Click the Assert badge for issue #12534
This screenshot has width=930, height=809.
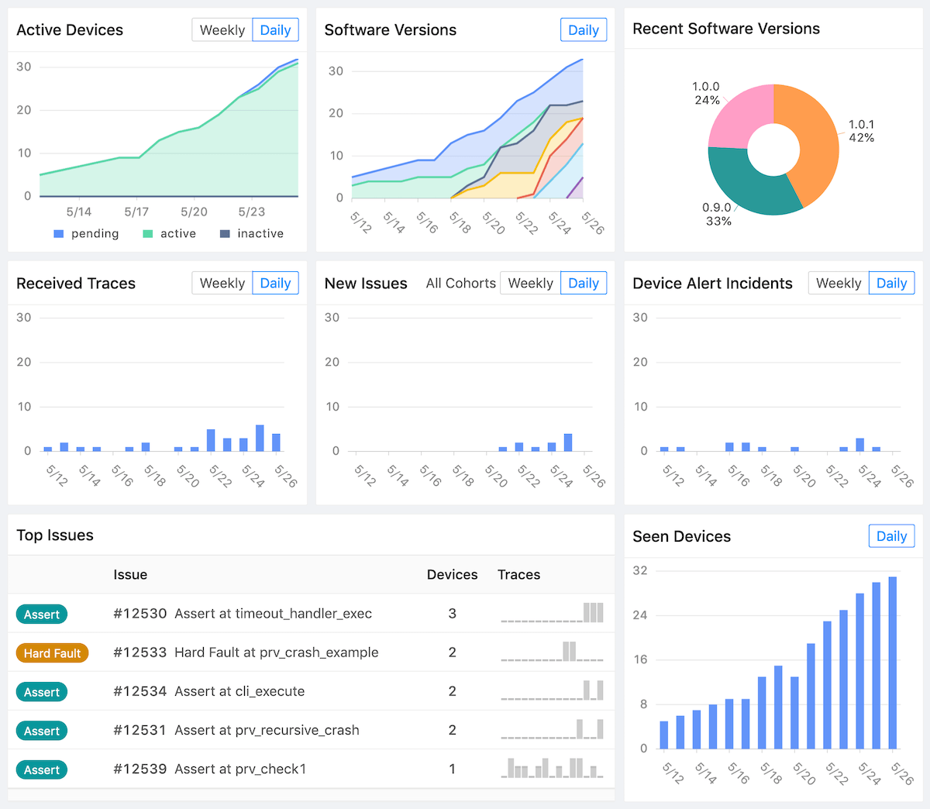42,692
